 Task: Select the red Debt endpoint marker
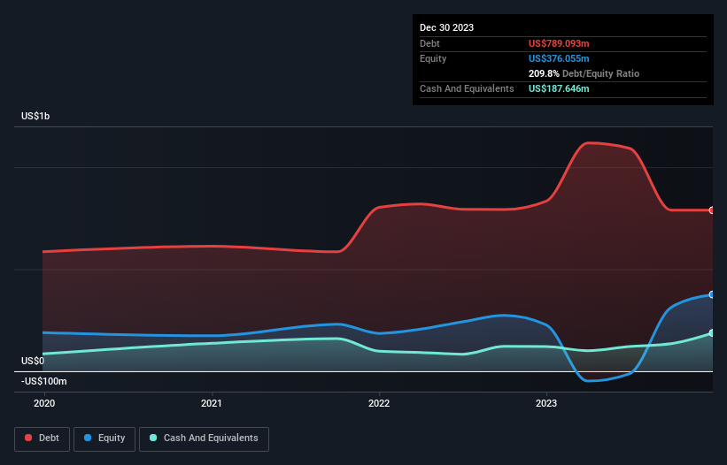click(x=712, y=210)
